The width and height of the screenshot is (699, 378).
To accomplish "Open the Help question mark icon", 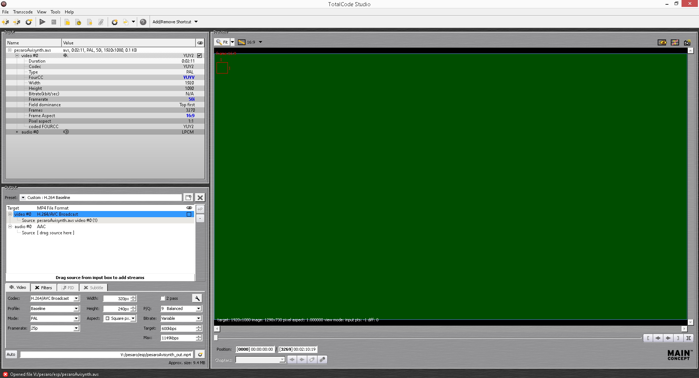I will pos(143,22).
